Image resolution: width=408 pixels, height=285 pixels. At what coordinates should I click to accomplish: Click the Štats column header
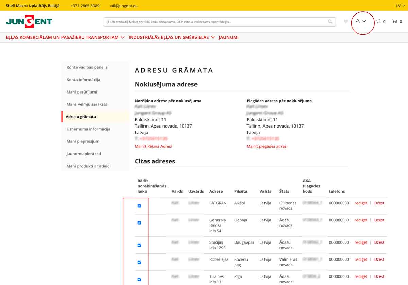click(x=284, y=191)
